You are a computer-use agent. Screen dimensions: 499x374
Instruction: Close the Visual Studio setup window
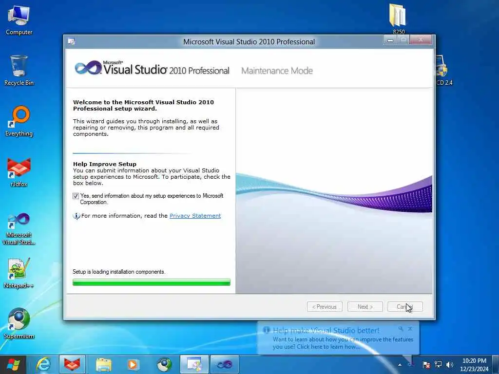[x=421, y=40]
